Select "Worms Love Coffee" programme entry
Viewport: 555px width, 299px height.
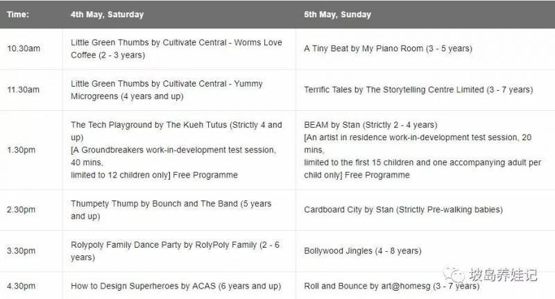[x=176, y=49]
